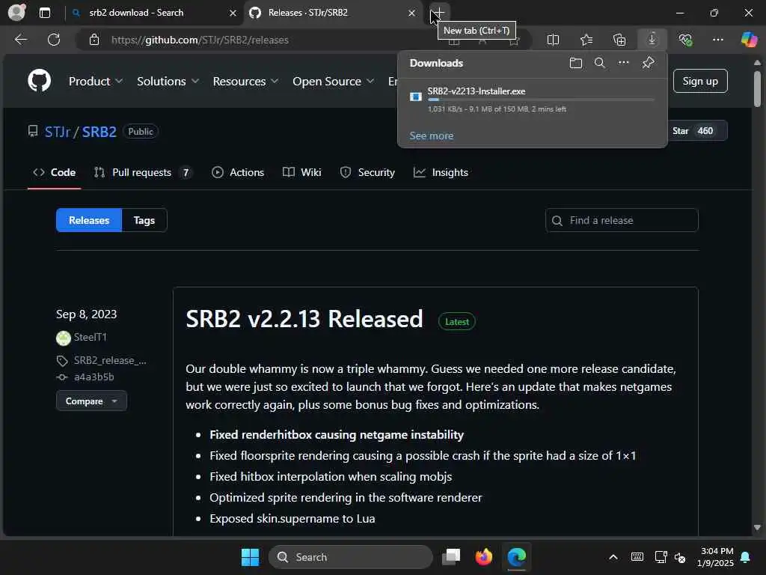Close the Releases STJr/SRB2 tab
Image resolution: width=766 pixels, height=575 pixels.
point(412,13)
